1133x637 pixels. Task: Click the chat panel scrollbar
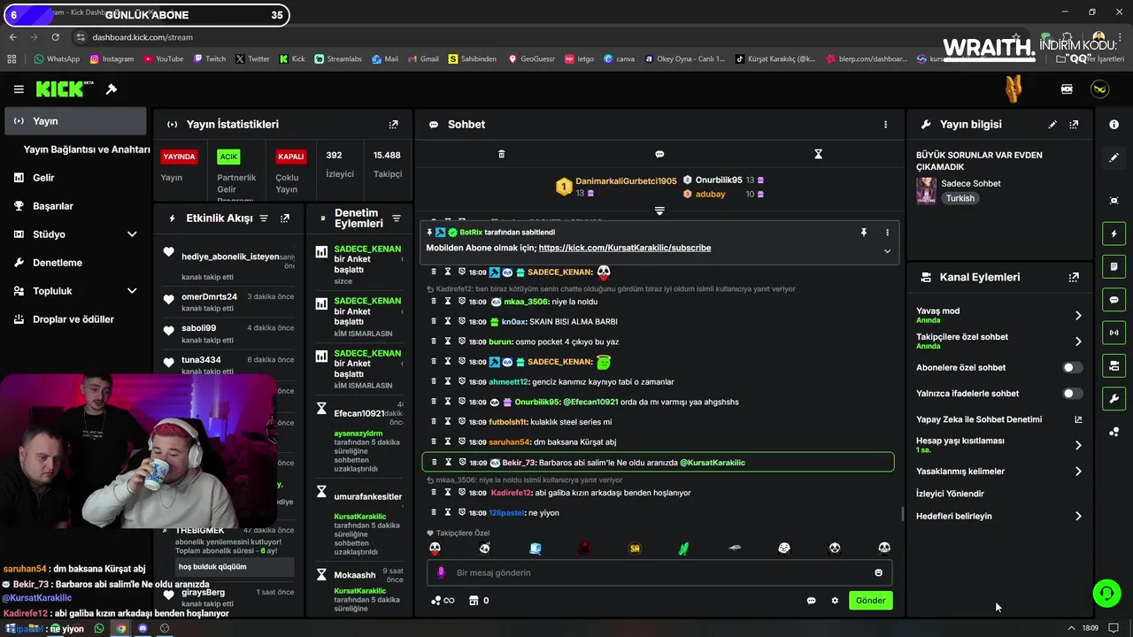pyautogui.click(x=902, y=513)
